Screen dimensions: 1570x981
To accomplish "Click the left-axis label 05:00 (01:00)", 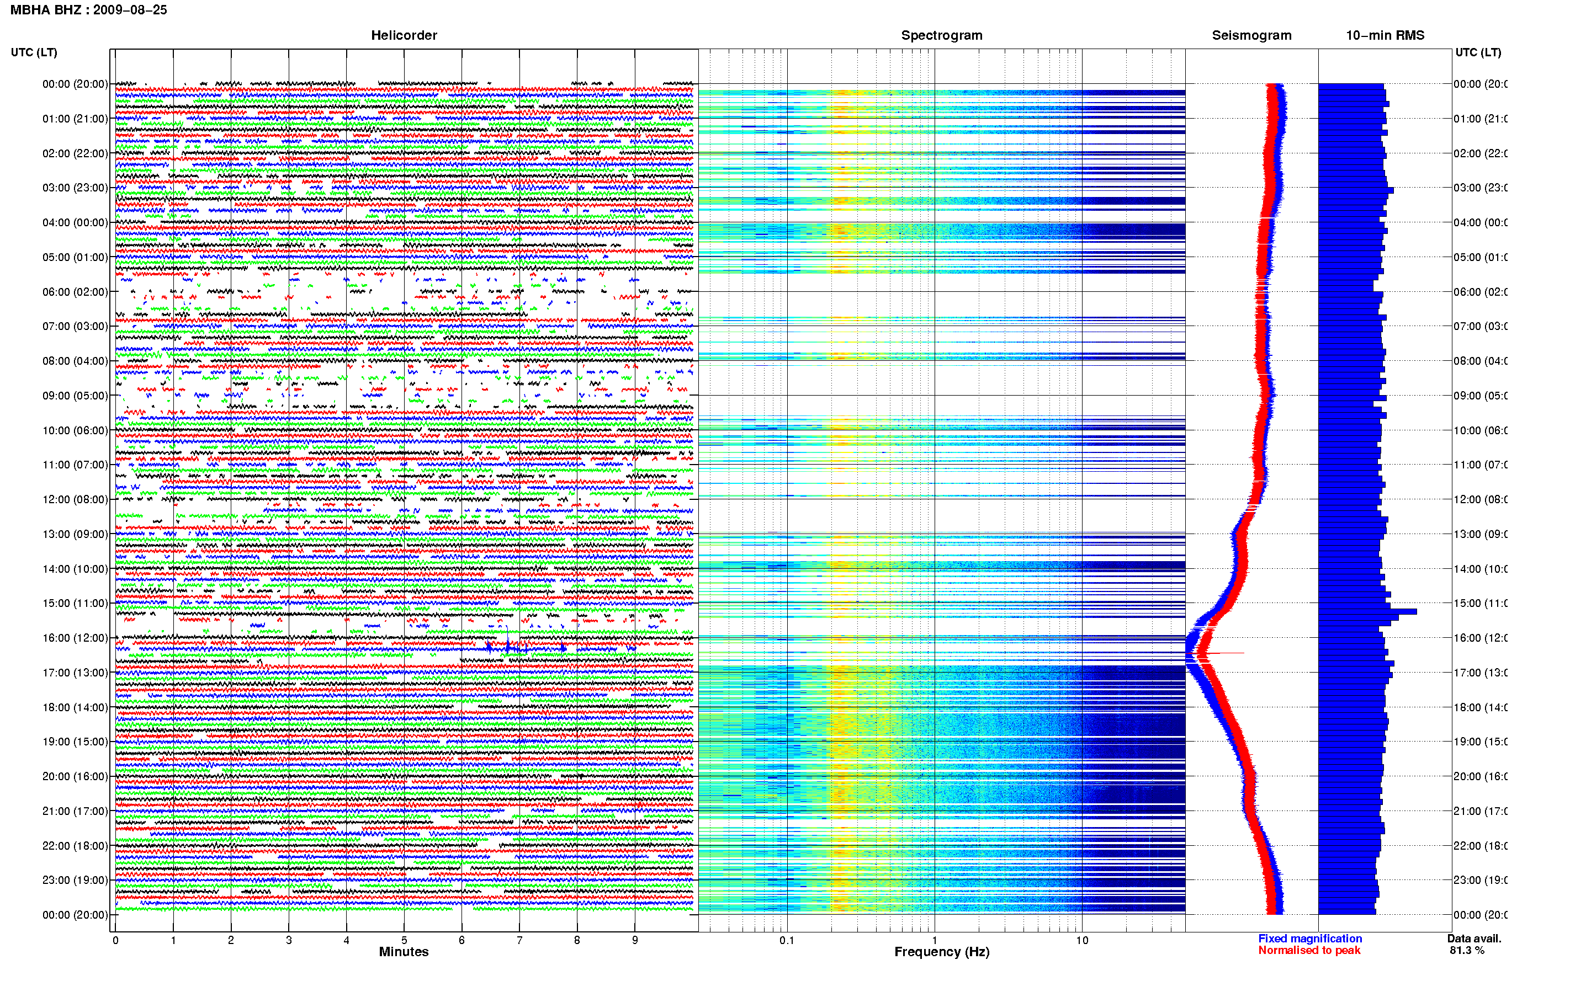I will tap(75, 257).
